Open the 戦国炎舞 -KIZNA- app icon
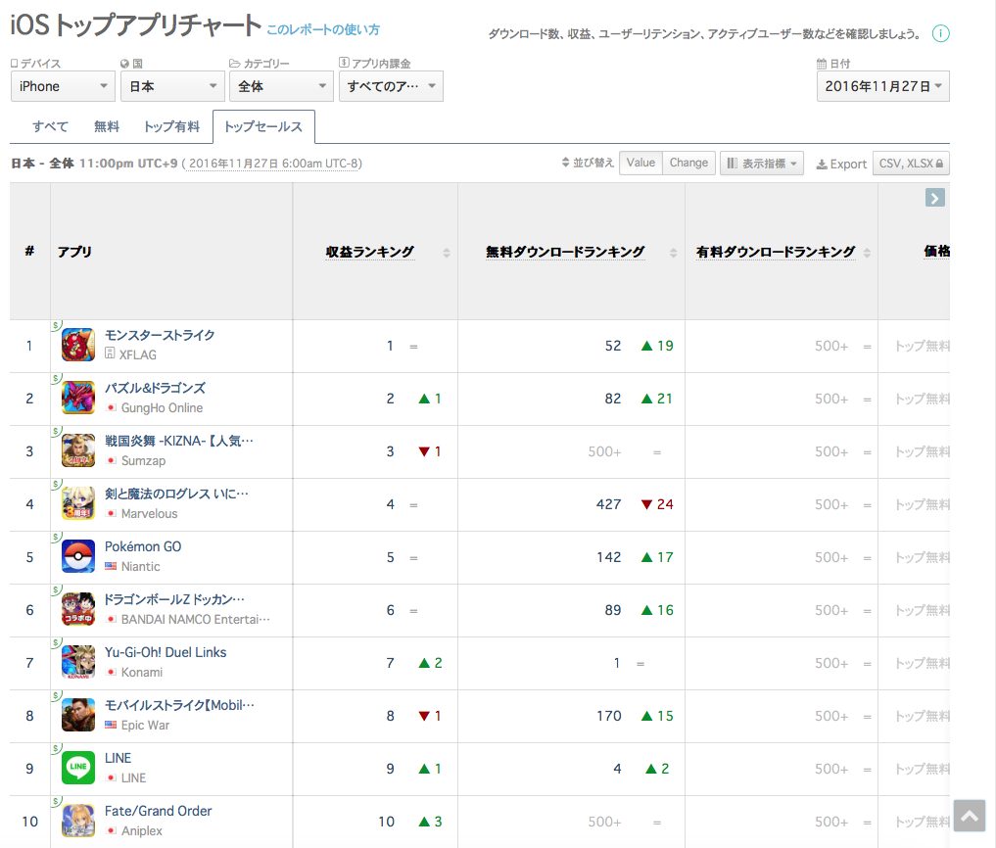Viewport: 996px width, 848px height. point(78,450)
